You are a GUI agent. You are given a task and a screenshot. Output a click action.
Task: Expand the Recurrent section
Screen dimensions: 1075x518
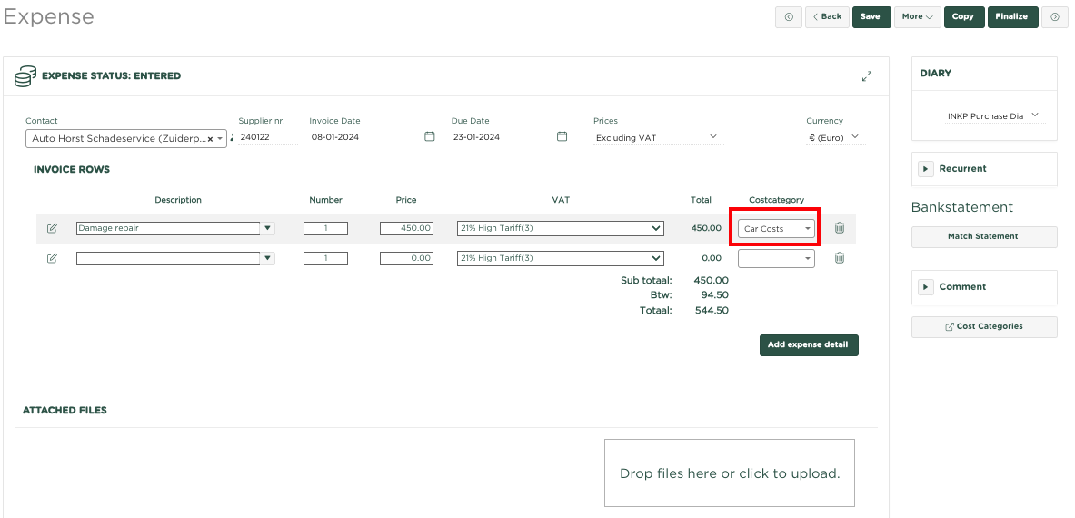pyautogui.click(x=926, y=169)
